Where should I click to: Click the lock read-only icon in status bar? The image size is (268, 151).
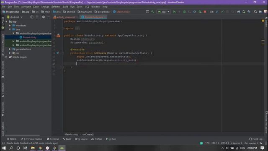[261, 143]
